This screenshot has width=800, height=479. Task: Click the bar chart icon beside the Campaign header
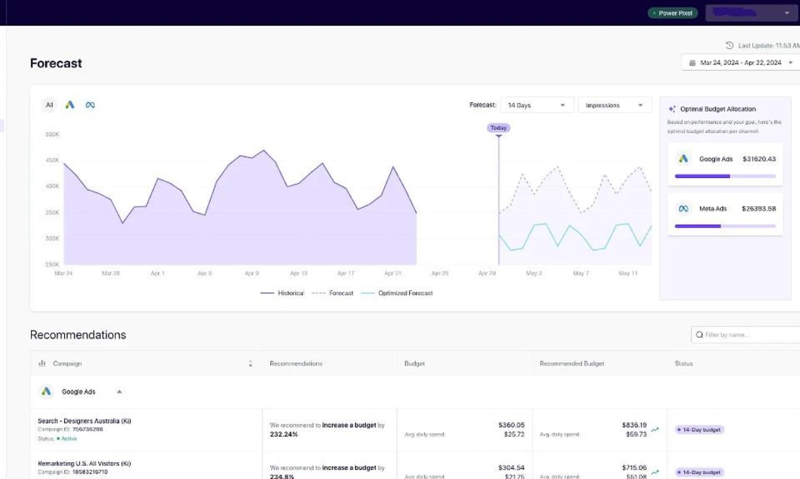42,363
